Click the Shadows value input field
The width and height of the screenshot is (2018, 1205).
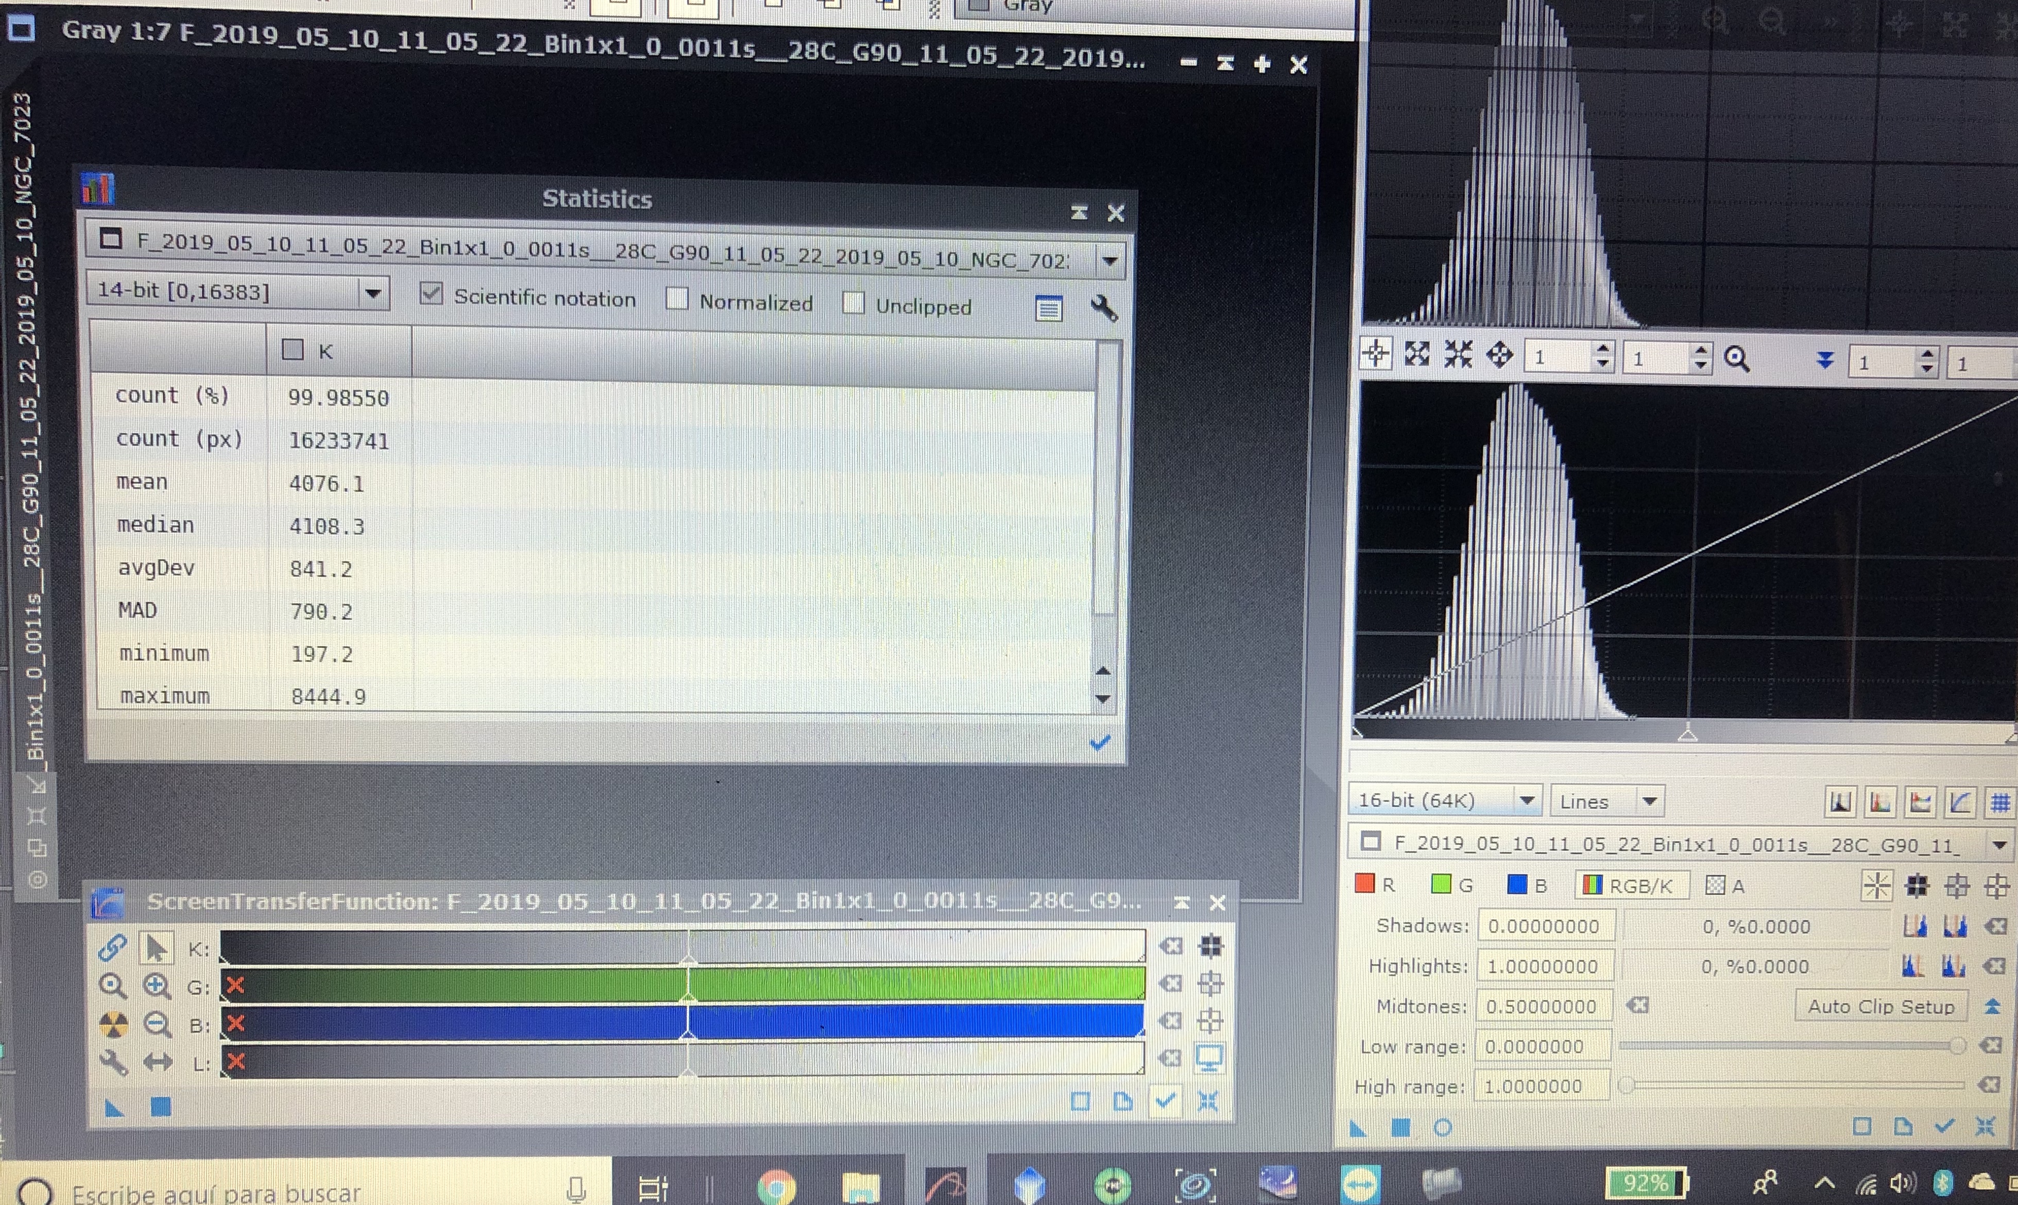point(1545,926)
